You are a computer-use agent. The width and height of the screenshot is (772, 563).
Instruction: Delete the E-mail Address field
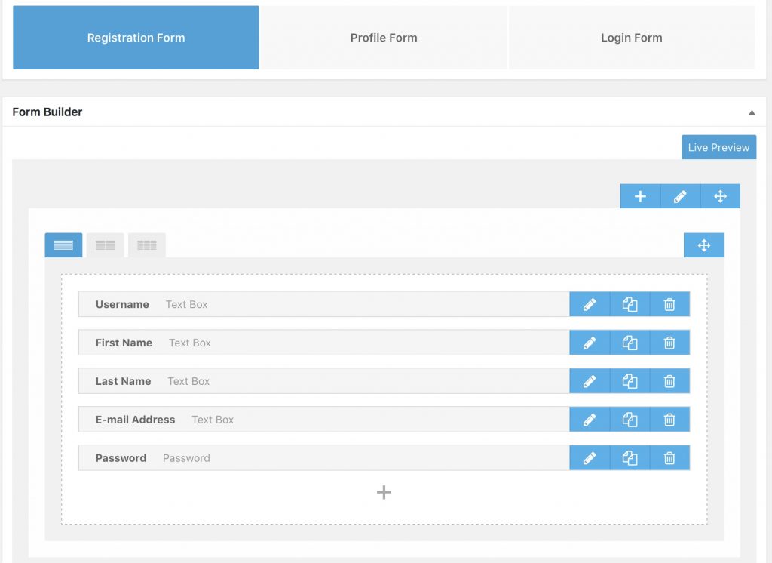coord(669,420)
